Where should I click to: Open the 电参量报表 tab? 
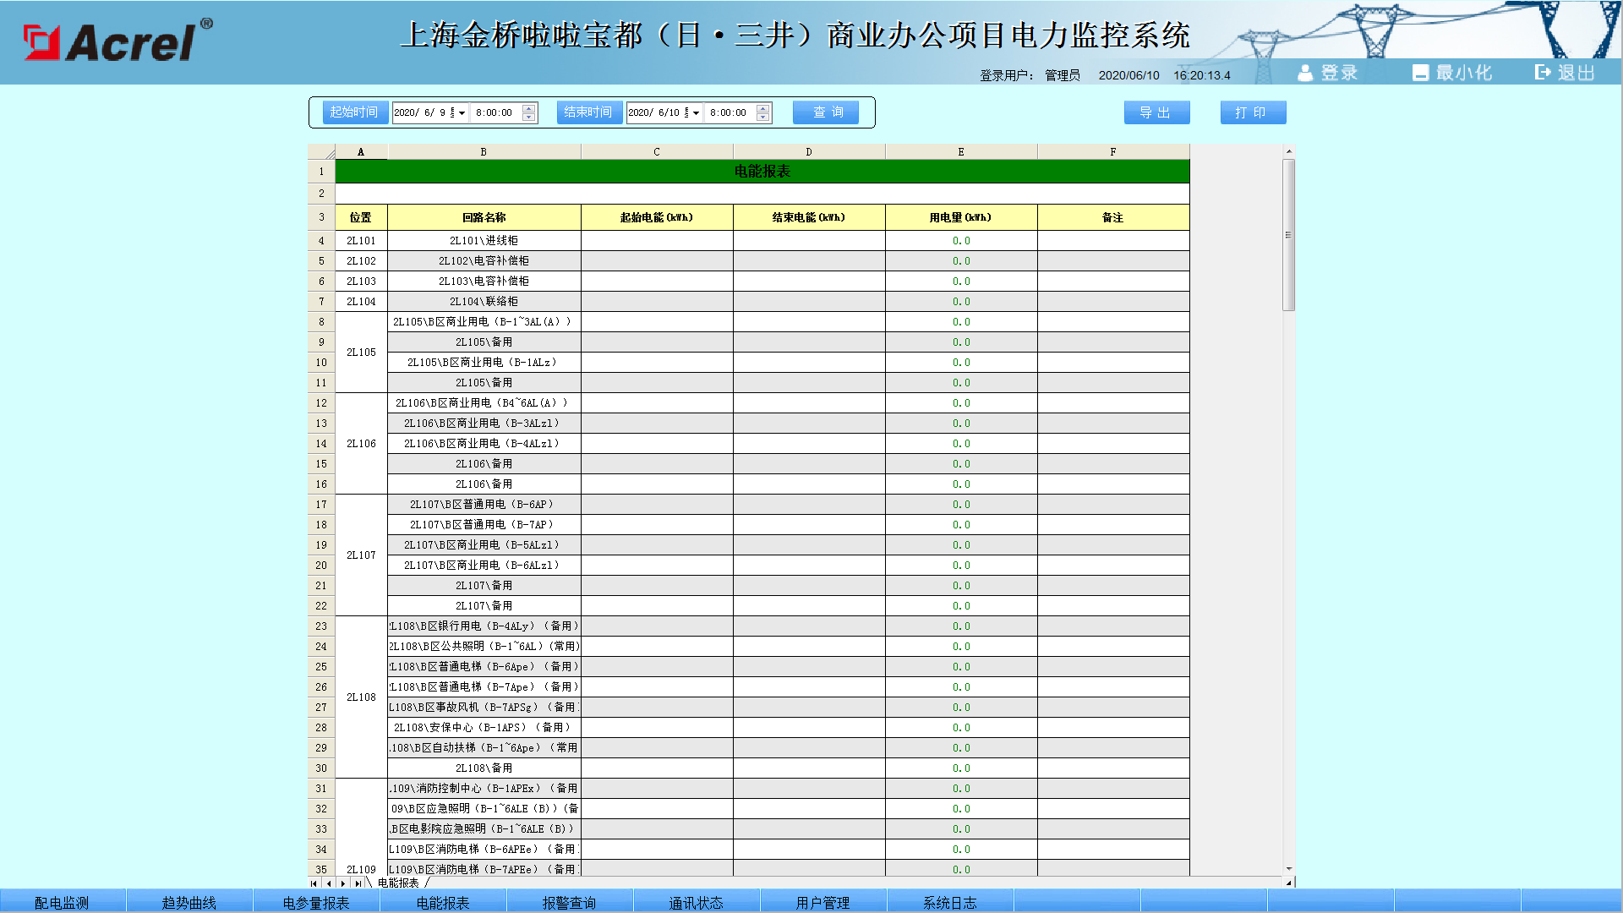[x=316, y=902]
